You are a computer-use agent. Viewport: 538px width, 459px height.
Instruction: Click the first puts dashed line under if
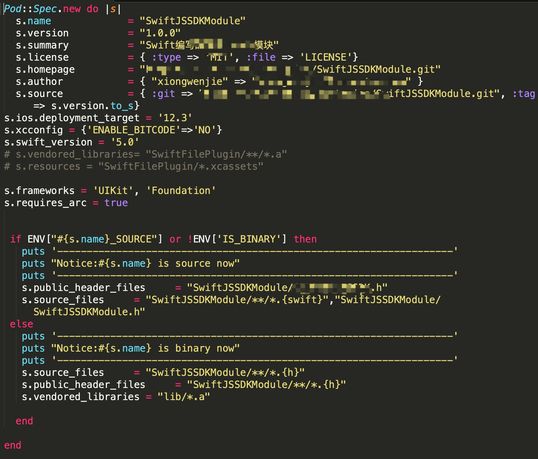[x=240, y=251]
